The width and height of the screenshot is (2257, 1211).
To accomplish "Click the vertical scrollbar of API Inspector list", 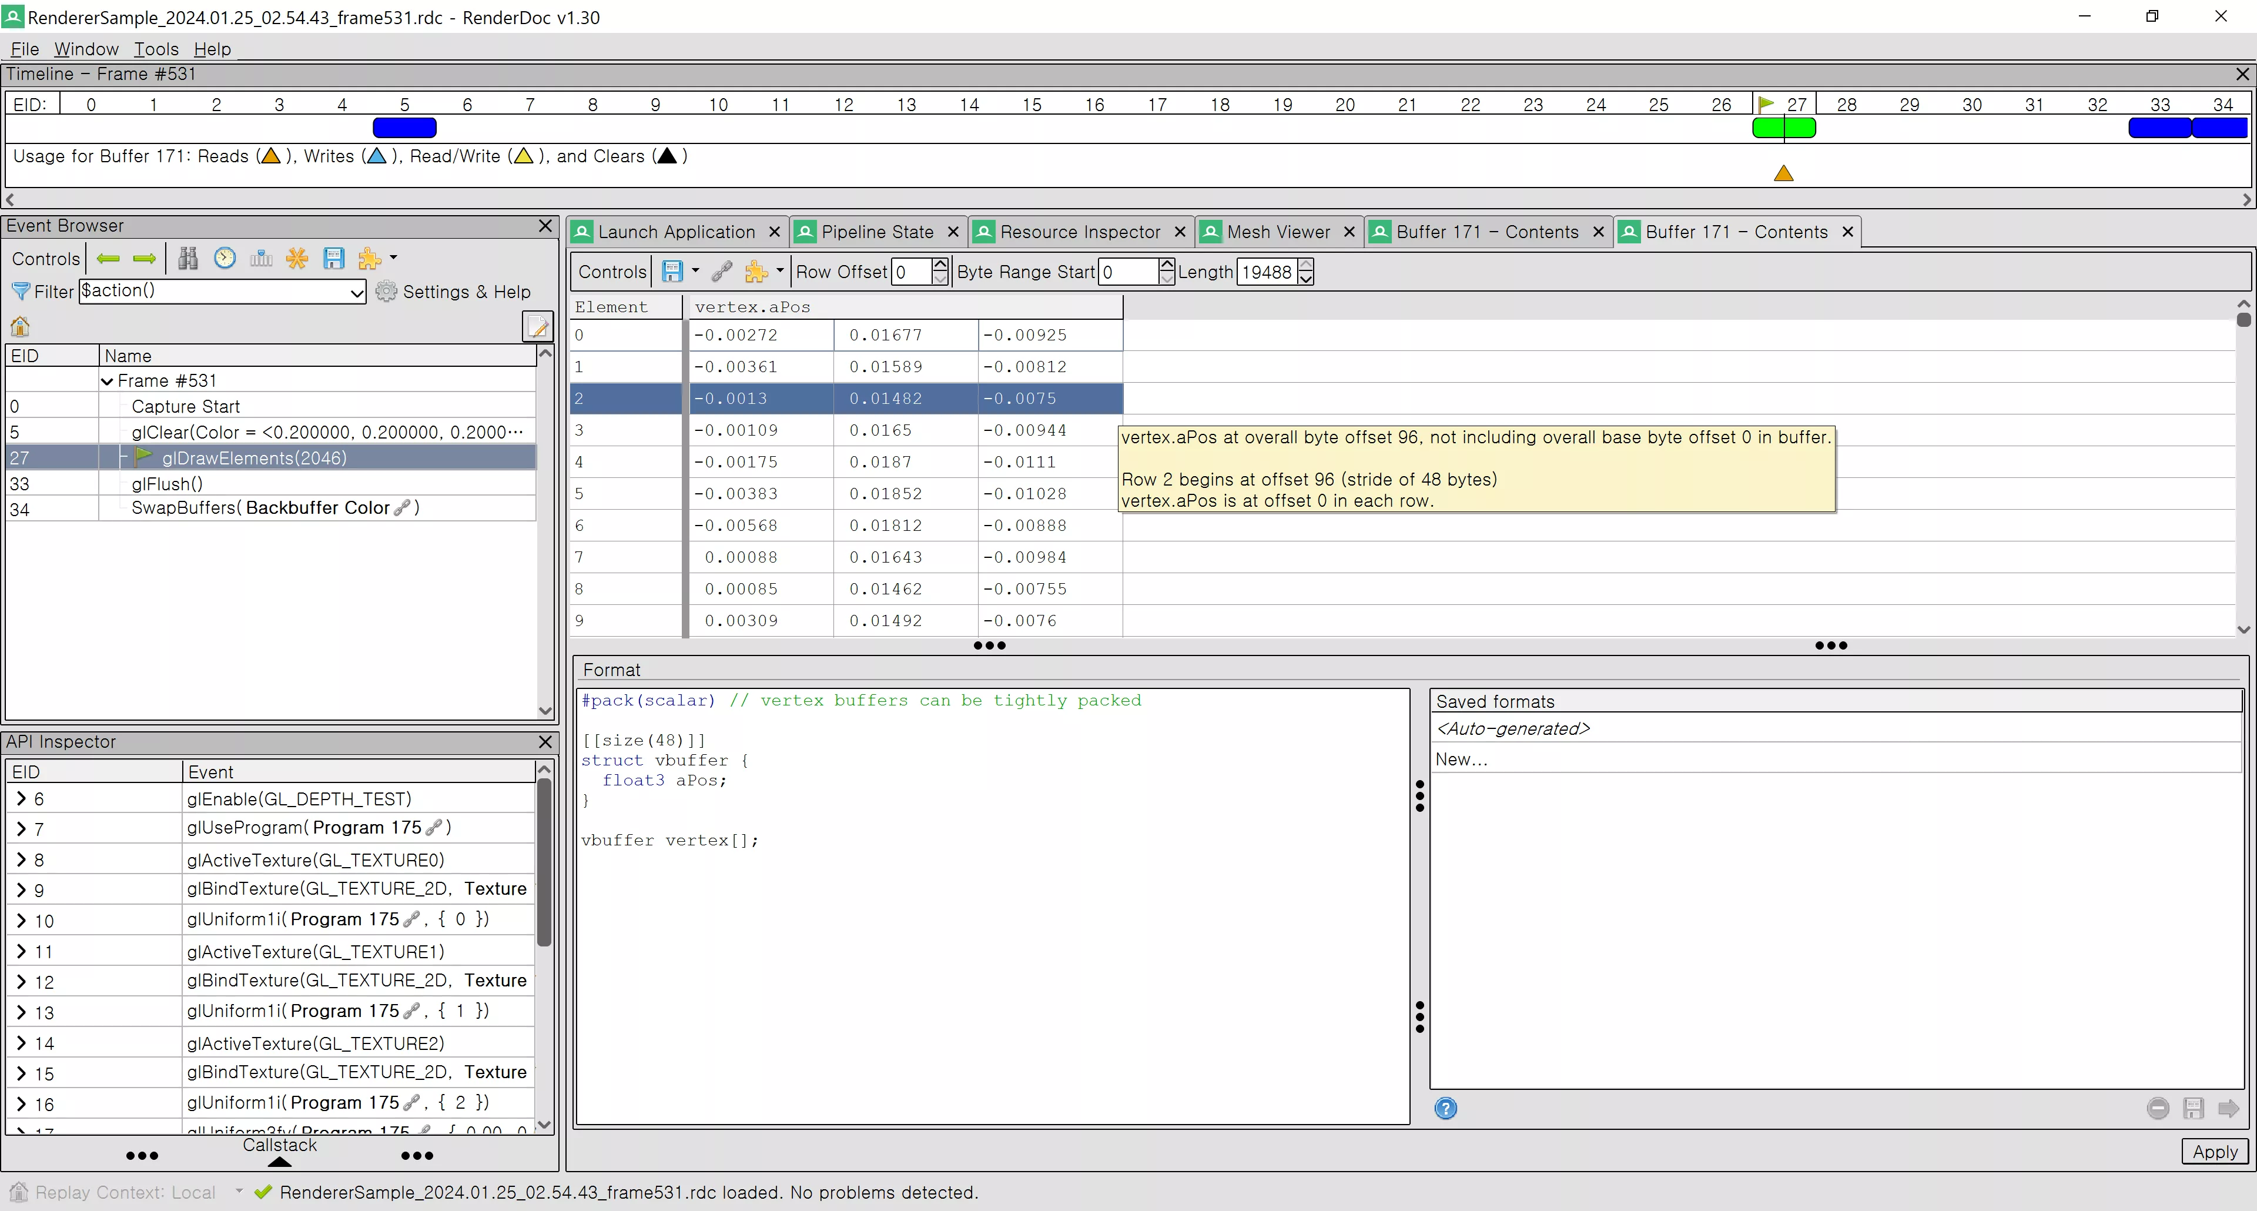I will coord(544,863).
